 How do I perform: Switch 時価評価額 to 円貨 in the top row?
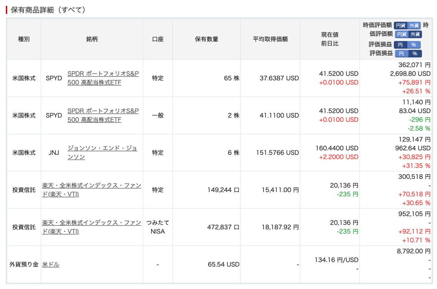tap(400, 25)
